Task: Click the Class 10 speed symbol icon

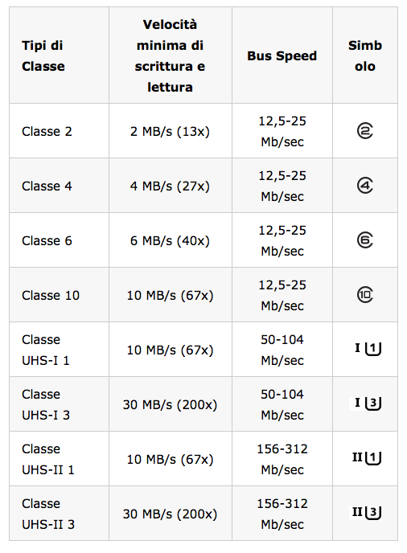Action: click(365, 295)
